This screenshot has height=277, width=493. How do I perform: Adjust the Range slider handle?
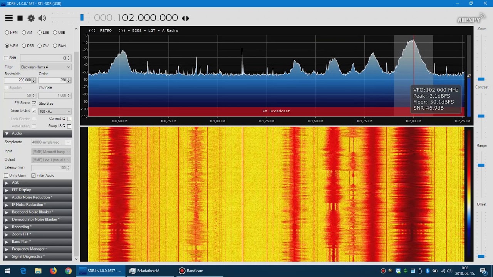pyautogui.click(x=481, y=165)
